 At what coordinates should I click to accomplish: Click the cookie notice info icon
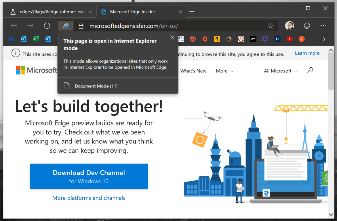[16, 53]
